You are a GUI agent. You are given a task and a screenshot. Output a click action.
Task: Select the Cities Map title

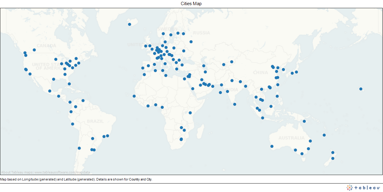(191, 4)
